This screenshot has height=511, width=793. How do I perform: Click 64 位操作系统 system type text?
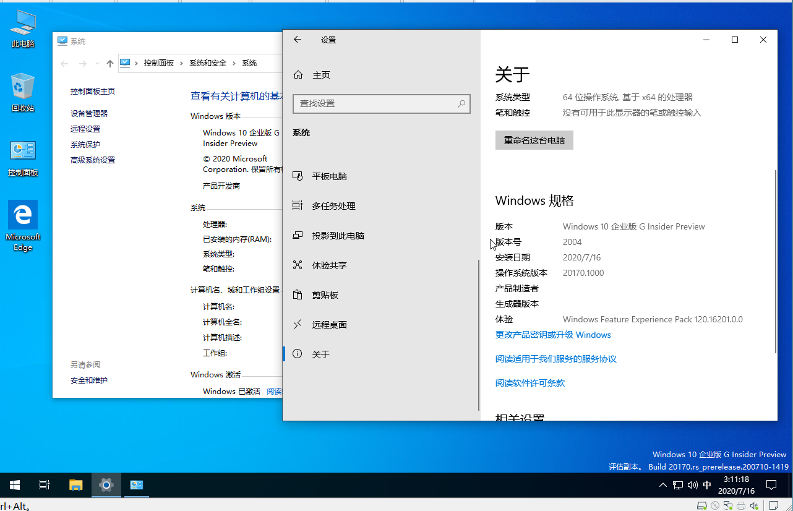(x=628, y=97)
